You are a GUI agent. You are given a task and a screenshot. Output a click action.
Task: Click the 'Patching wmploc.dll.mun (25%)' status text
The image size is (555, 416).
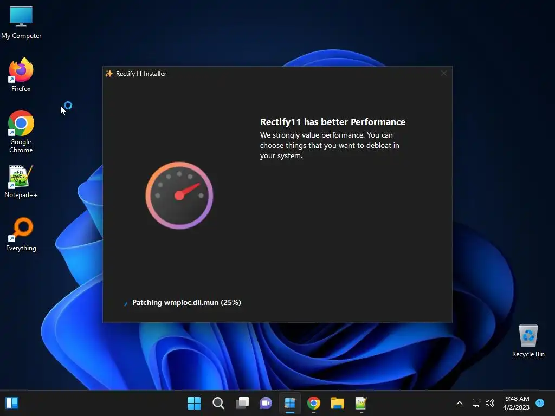click(x=186, y=302)
